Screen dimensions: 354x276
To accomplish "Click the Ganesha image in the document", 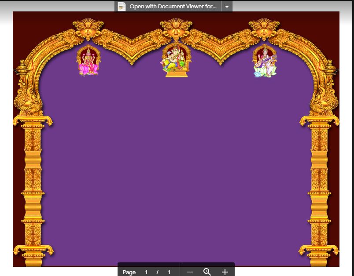I will (176, 60).
